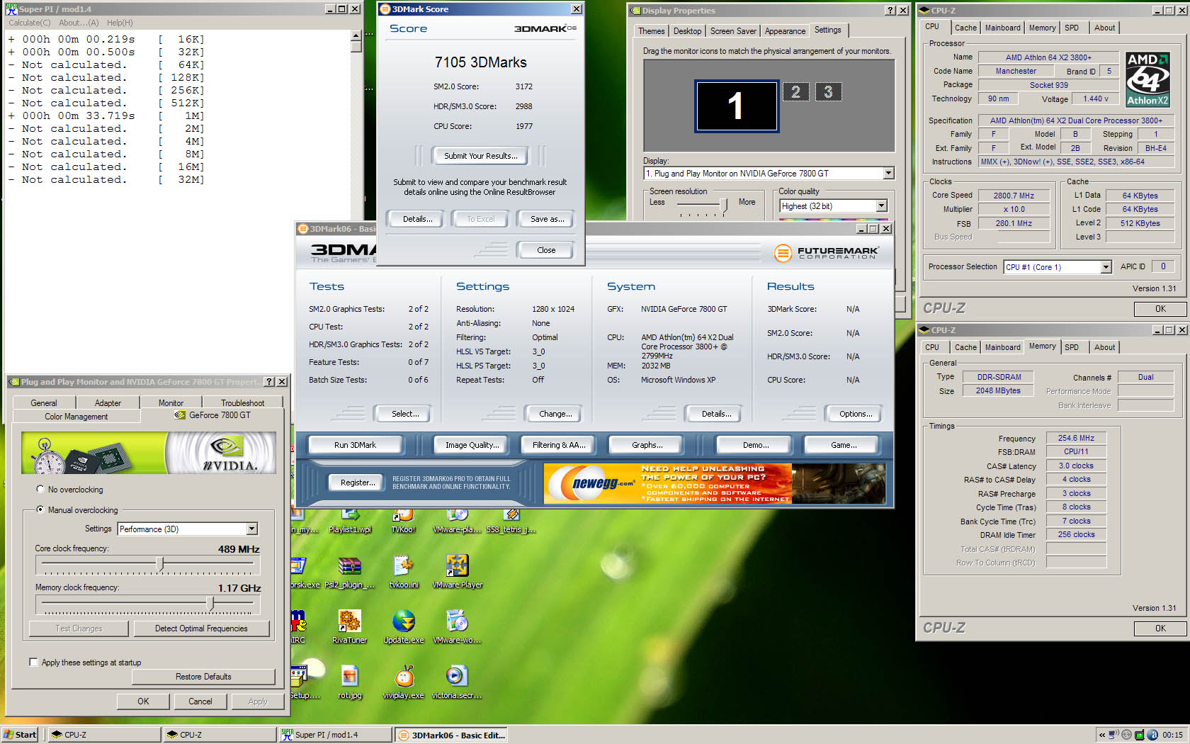Open the About menu in Super PI
Viewport: 1190px width, 744px height.
pyautogui.click(x=79, y=23)
